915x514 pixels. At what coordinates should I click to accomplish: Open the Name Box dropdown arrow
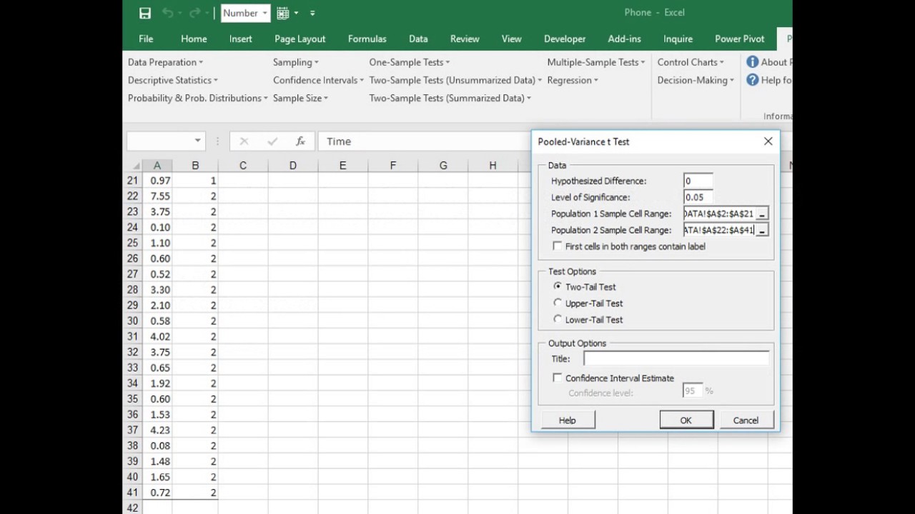[x=197, y=141]
